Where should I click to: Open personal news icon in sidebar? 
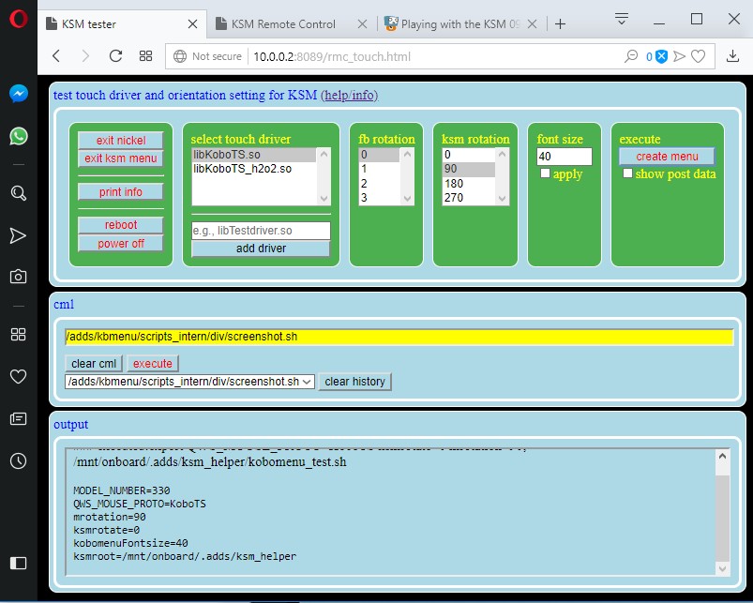[x=18, y=418]
